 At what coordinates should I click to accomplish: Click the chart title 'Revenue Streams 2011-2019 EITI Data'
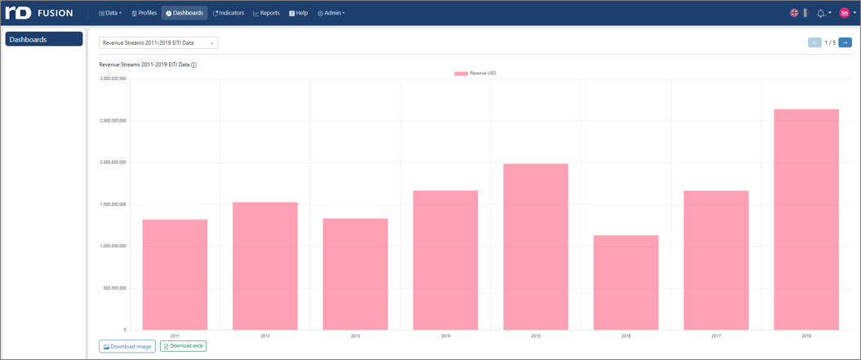pos(144,64)
